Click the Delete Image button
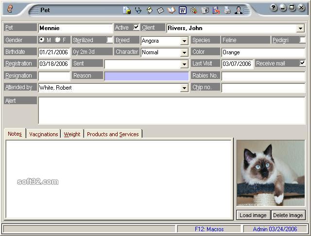Viewport: 311px width, 236px height. click(x=288, y=215)
